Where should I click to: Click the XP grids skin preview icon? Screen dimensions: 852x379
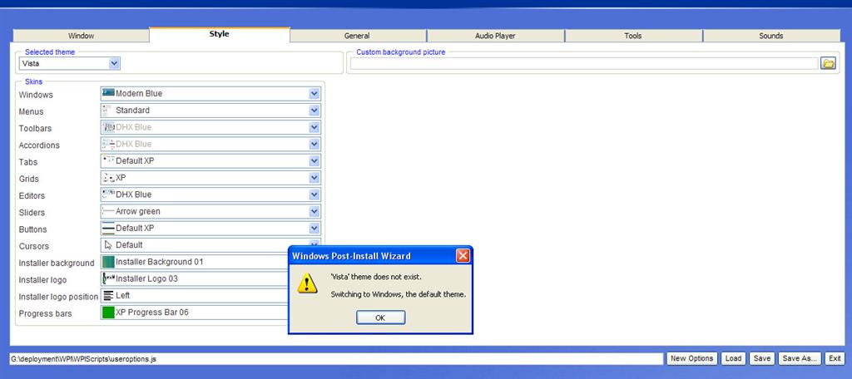point(108,178)
